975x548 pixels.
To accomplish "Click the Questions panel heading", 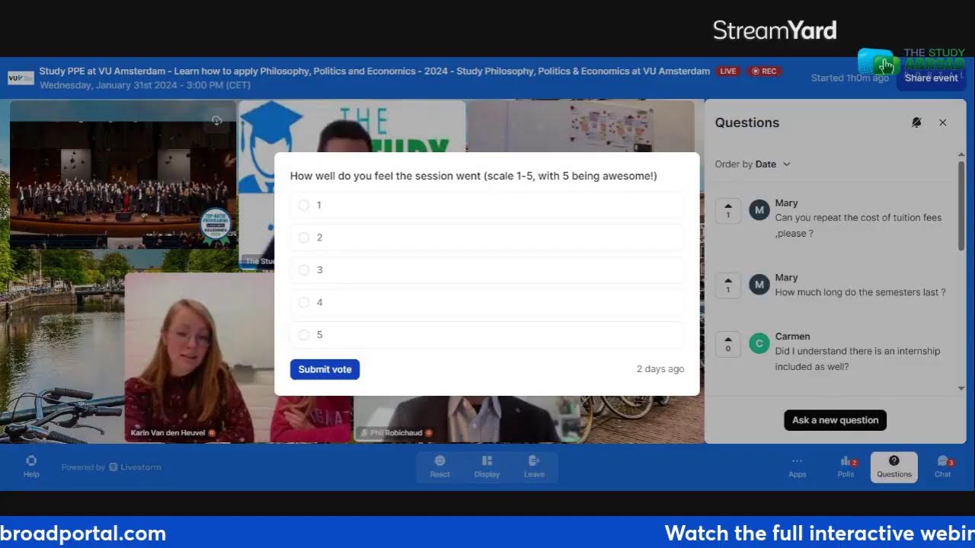I will pyautogui.click(x=747, y=123).
